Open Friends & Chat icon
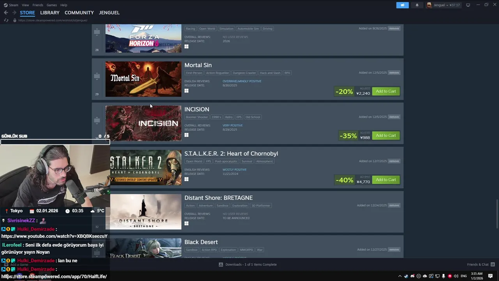 (x=492, y=265)
